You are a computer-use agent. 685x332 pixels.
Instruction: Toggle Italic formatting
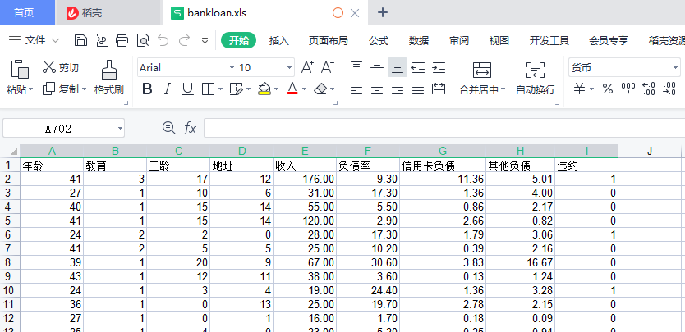(167, 89)
